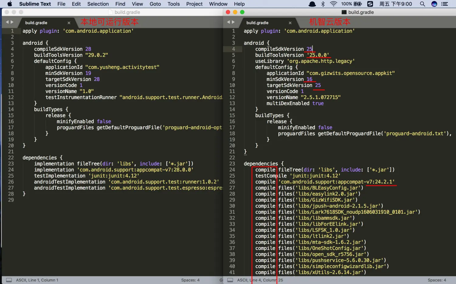Image resolution: width=456 pixels, height=284 pixels.
Task: Open Spaces: 4 indentation menu in left window
Action: (190, 280)
